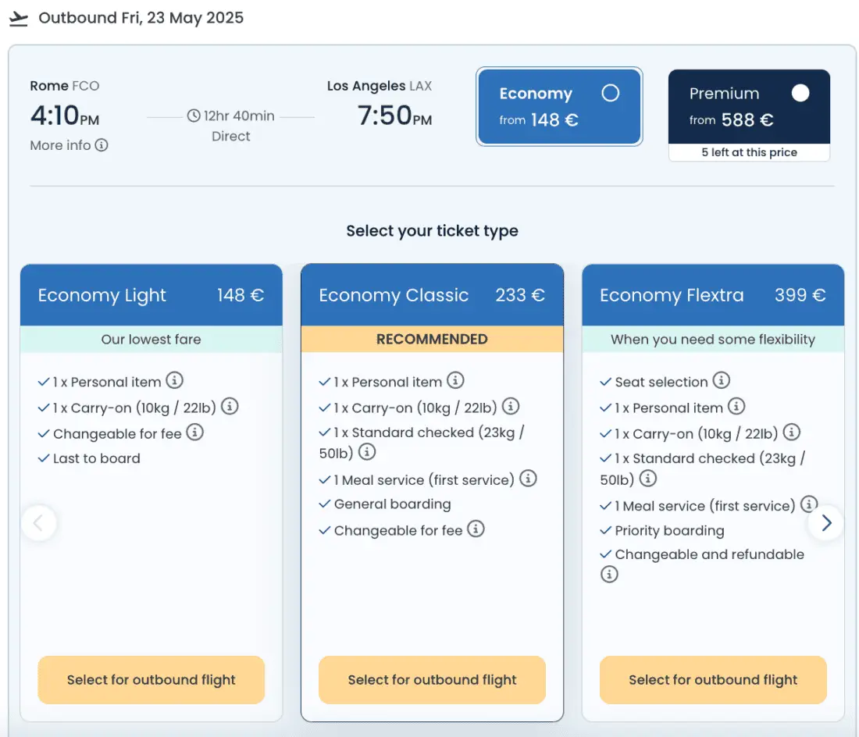Show info for Flextra Changeable and refundable

pyautogui.click(x=609, y=575)
